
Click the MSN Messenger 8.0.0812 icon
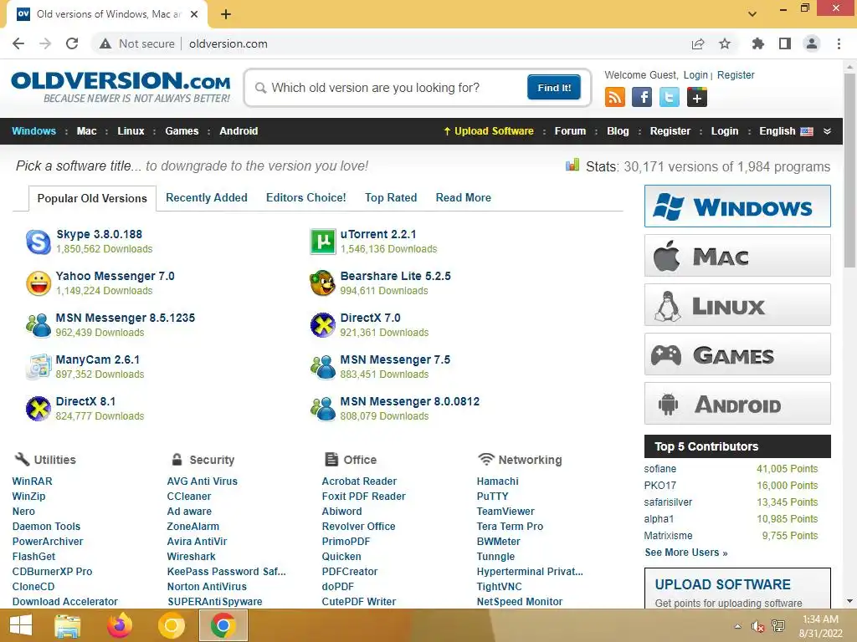point(322,408)
